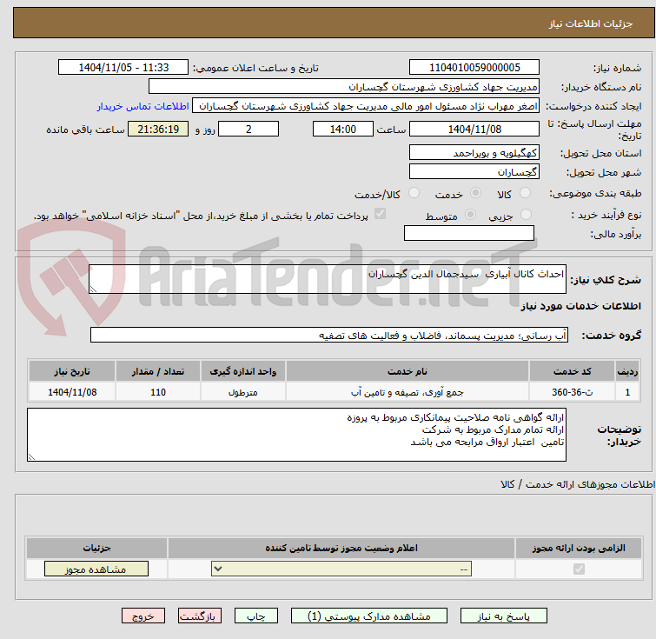Open اطلاعات تماس خریدار link

tap(143, 106)
